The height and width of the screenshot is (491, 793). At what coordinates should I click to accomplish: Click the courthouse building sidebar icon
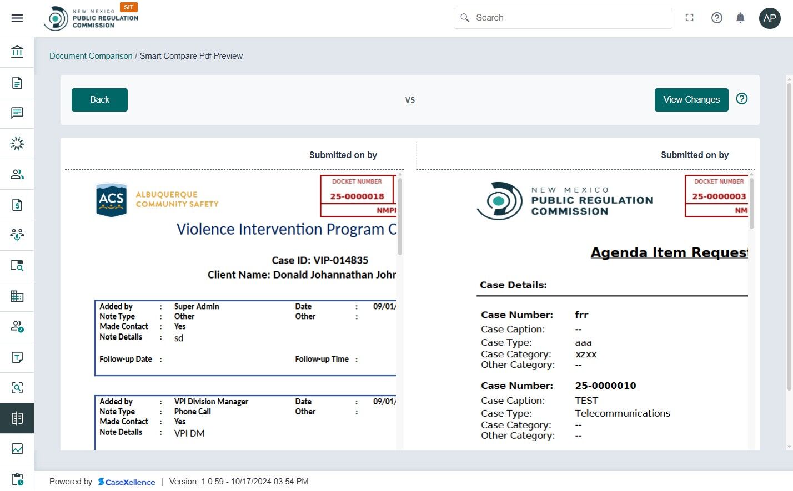tap(17, 52)
